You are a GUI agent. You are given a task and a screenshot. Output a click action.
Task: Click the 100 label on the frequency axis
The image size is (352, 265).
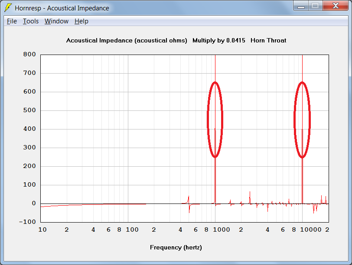132,229
